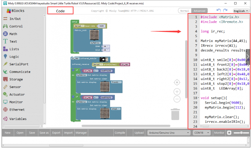Toggle the first if block's gear settings
This screenshot has width=252, height=149.
pyautogui.click(x=73, y=70)
